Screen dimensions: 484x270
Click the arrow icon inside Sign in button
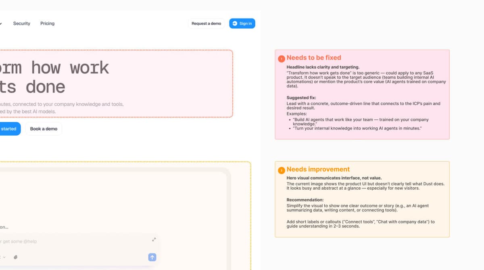click(x=235, y=23)
